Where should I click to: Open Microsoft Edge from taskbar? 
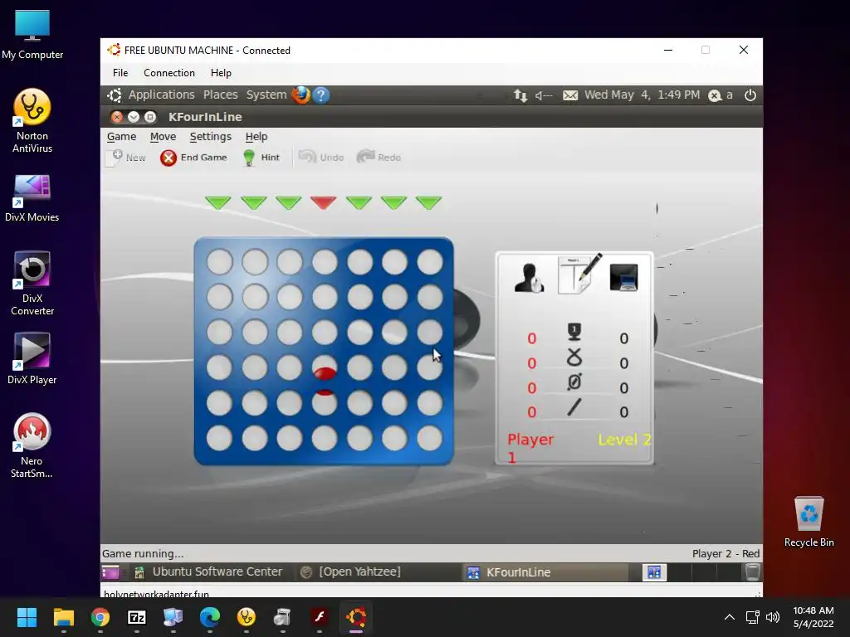click(x=210, y=617)
